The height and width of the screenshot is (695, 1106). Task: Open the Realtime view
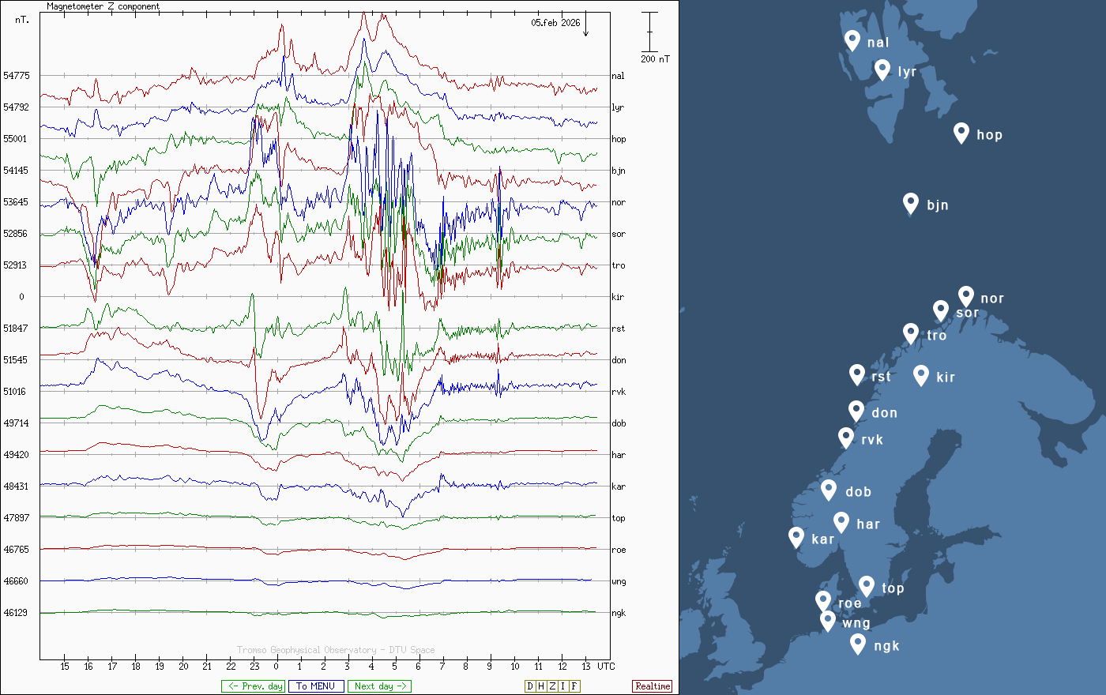(653, 686)
